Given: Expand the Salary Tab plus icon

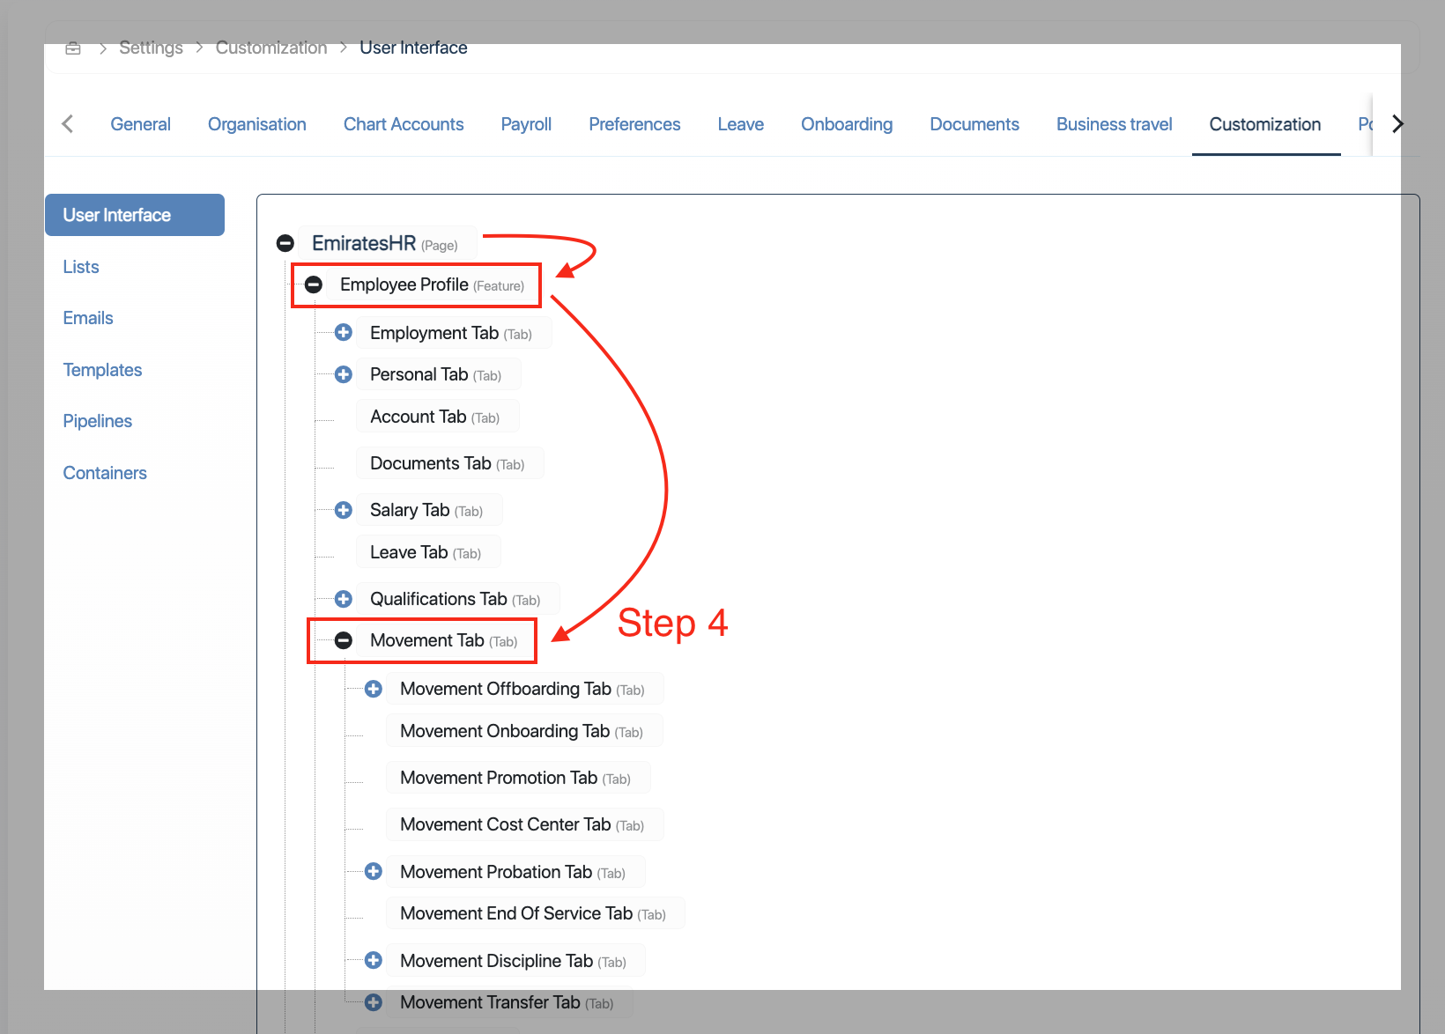Looking at the screenshot, I should [x=344, y=510].
